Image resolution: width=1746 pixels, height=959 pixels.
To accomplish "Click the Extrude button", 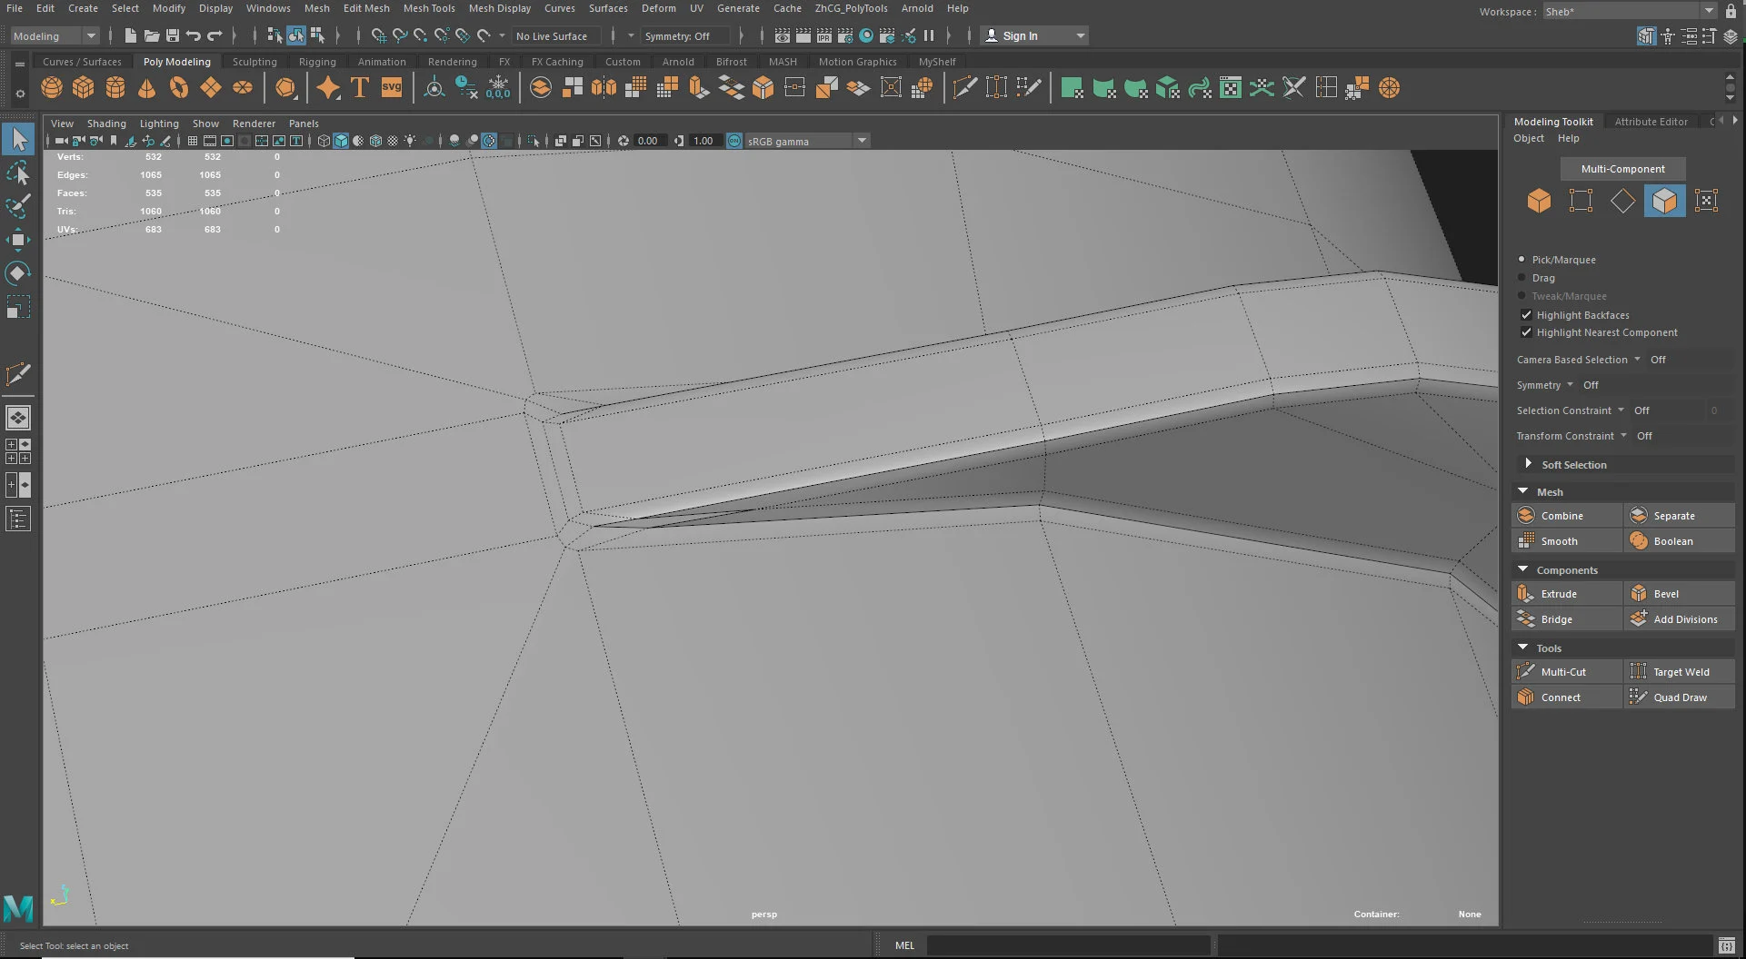I will (1567, 593).
